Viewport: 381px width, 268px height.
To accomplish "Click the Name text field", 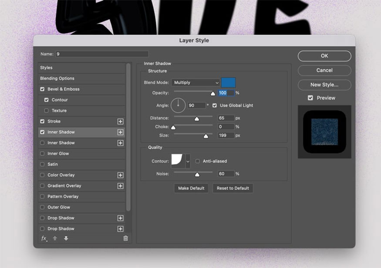I will (x=102, y=54).
